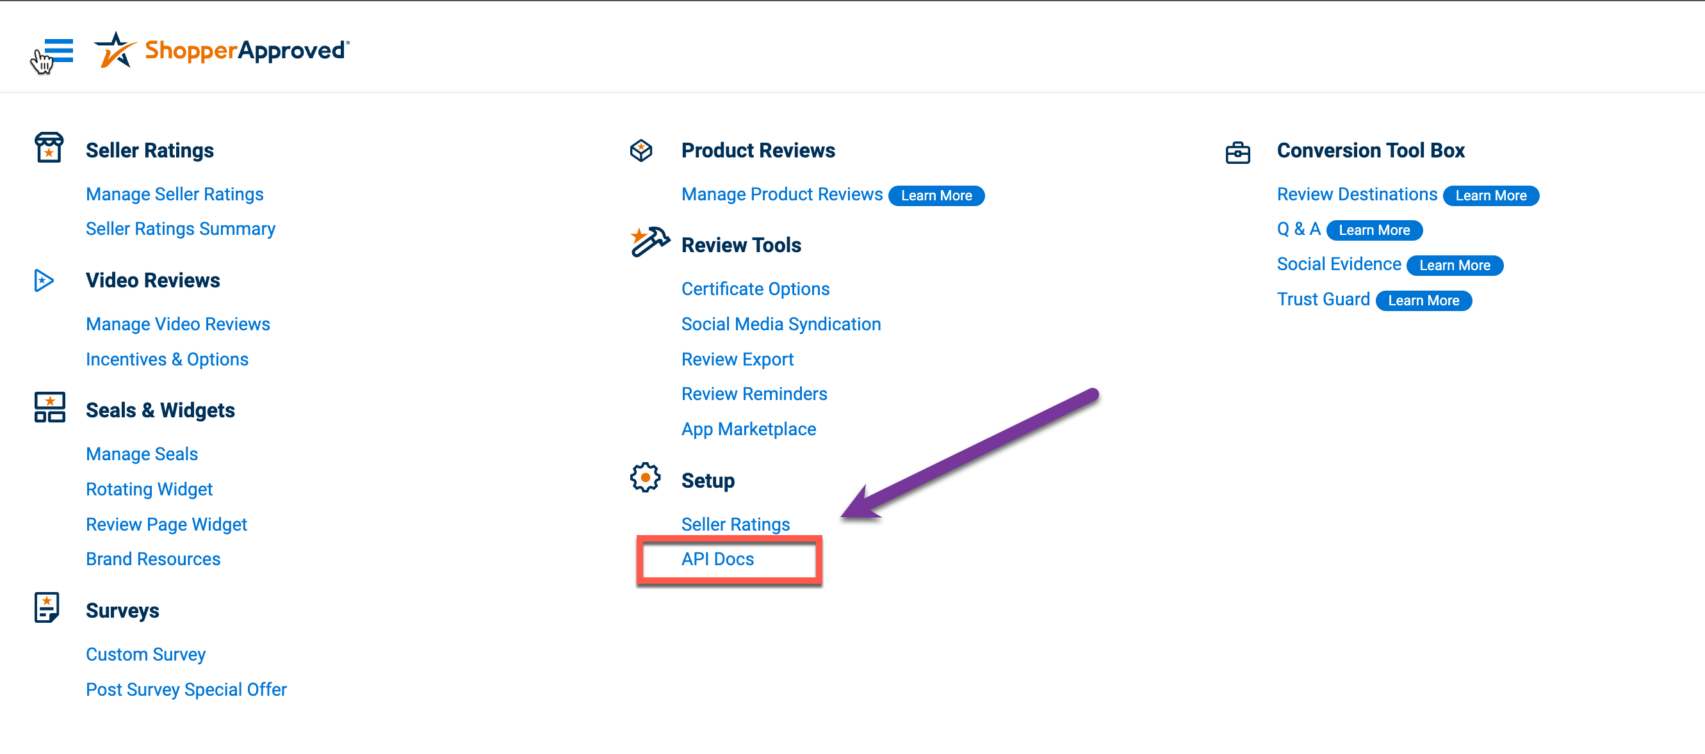This screenshot has width=1705, height=754.
Task: Open Social Evidence
Action: [1340, 264]
